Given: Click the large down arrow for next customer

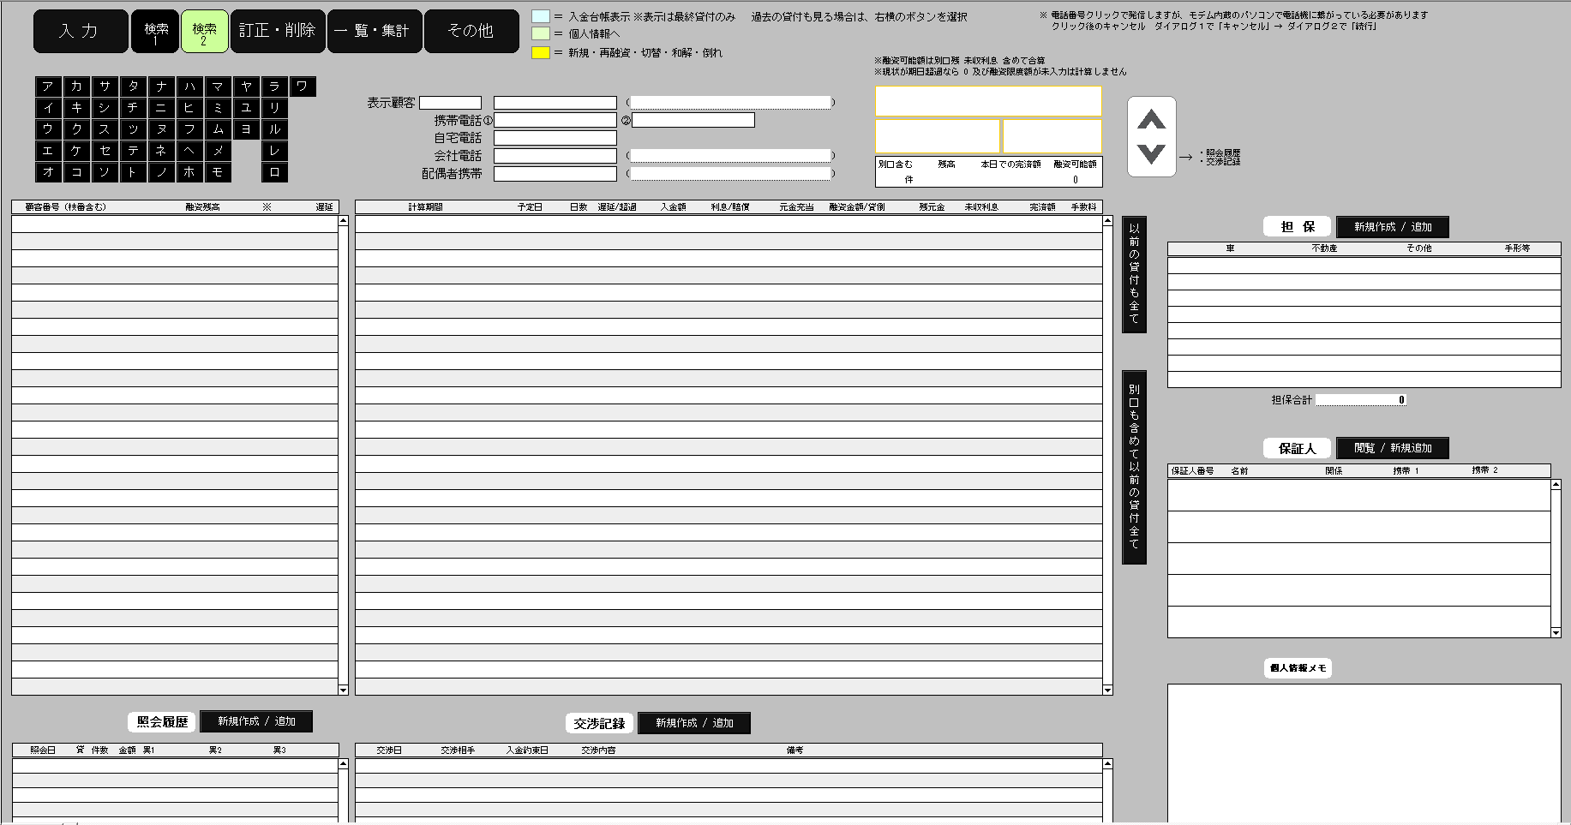Looking at the screenshot, I should tap(1151, 154).
